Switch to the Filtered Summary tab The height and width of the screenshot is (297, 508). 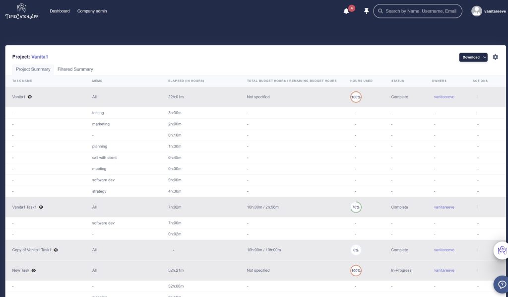point(75,69)
